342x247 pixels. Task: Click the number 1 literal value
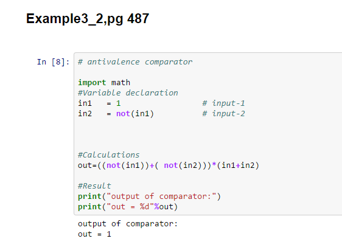pyautogui.click(x=118, y=103)
